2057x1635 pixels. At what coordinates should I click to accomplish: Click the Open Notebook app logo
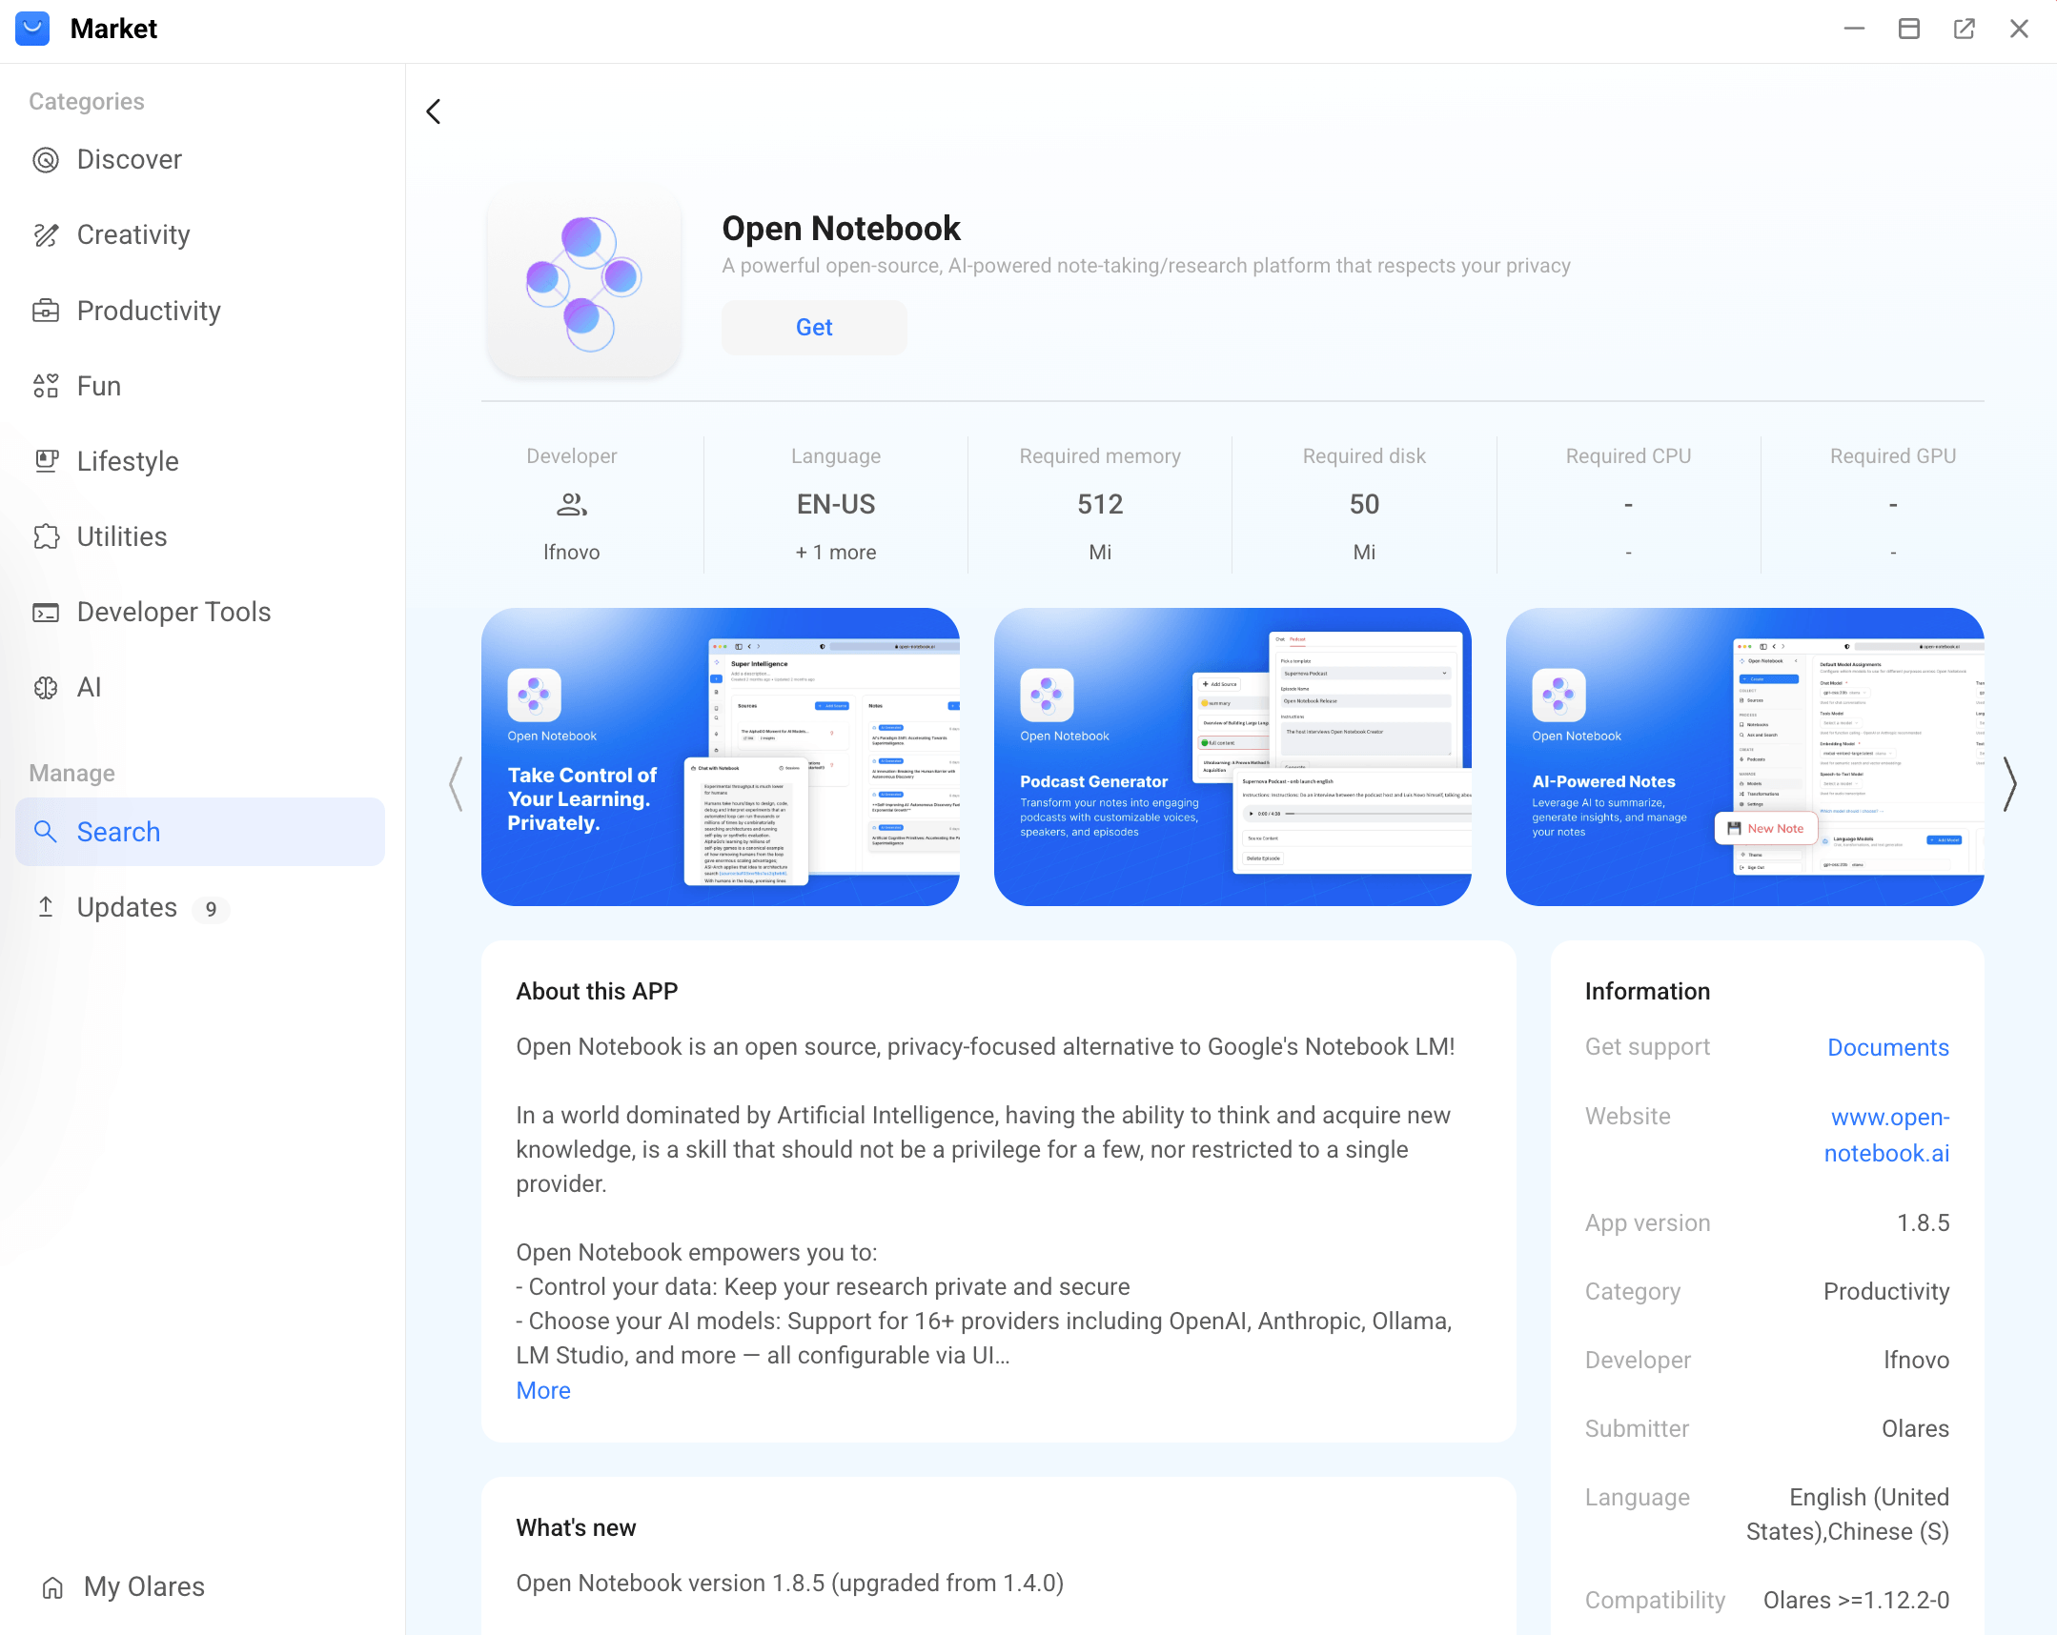(x=584, y=282)
